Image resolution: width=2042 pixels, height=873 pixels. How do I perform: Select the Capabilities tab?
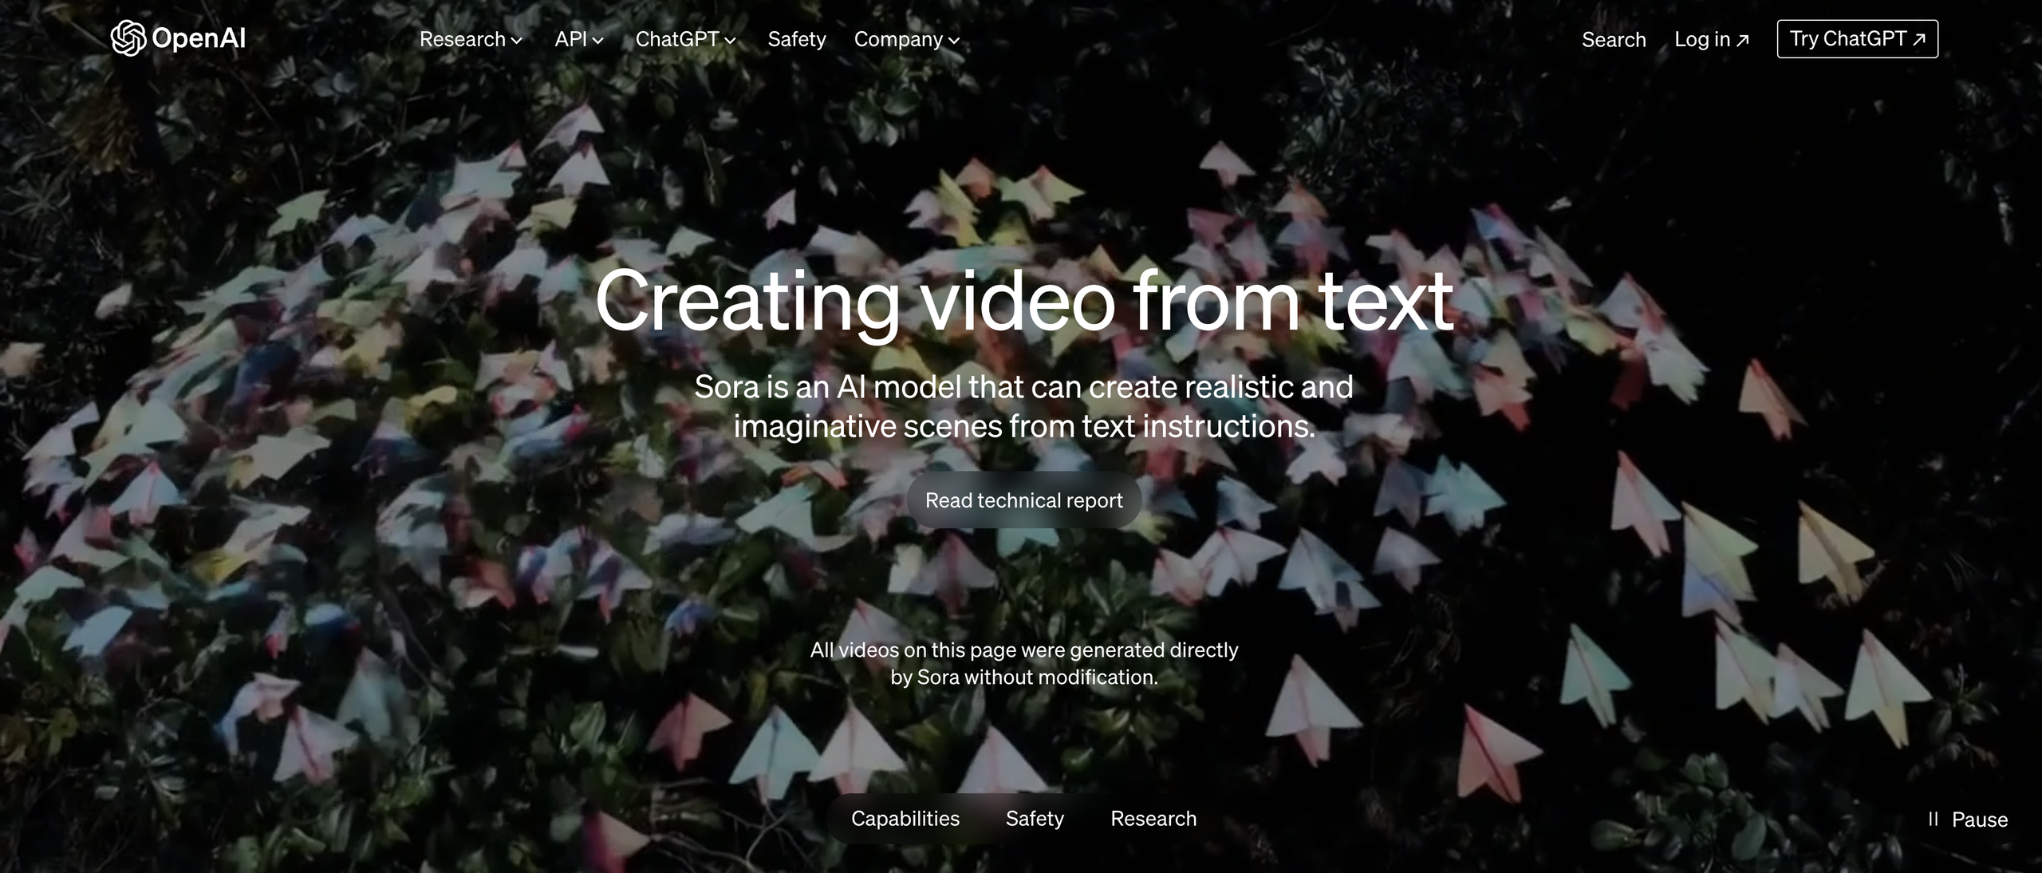(904, 818)
